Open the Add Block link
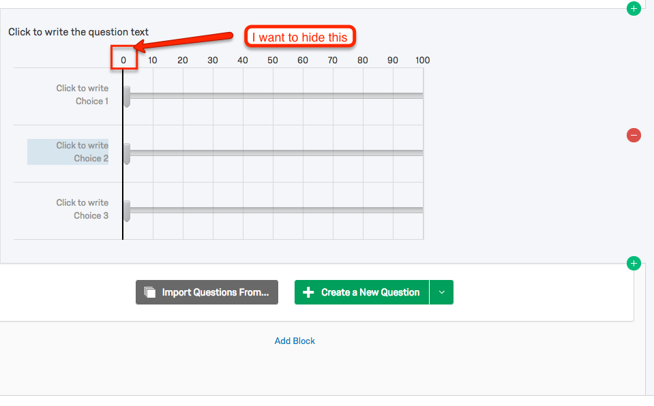The image size is (654, 406). click(x=295, y=341)
